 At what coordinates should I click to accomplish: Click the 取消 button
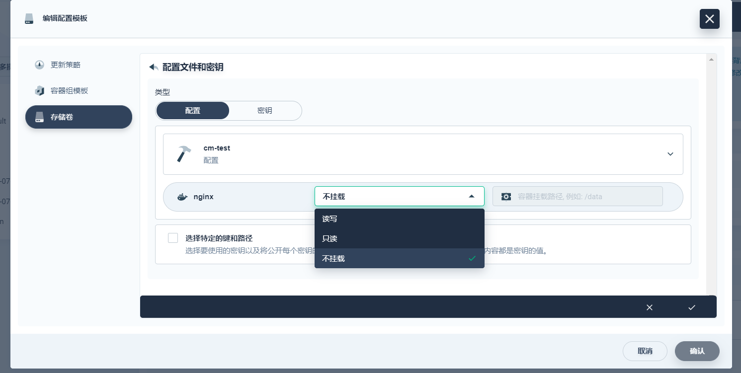645,351
